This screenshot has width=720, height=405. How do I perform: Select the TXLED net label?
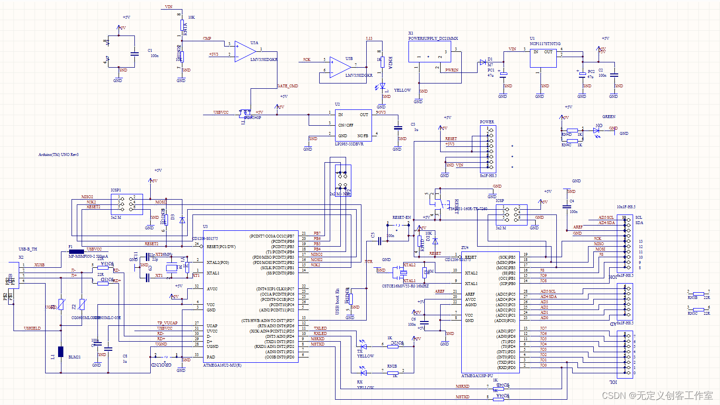(x=320, y=328)
